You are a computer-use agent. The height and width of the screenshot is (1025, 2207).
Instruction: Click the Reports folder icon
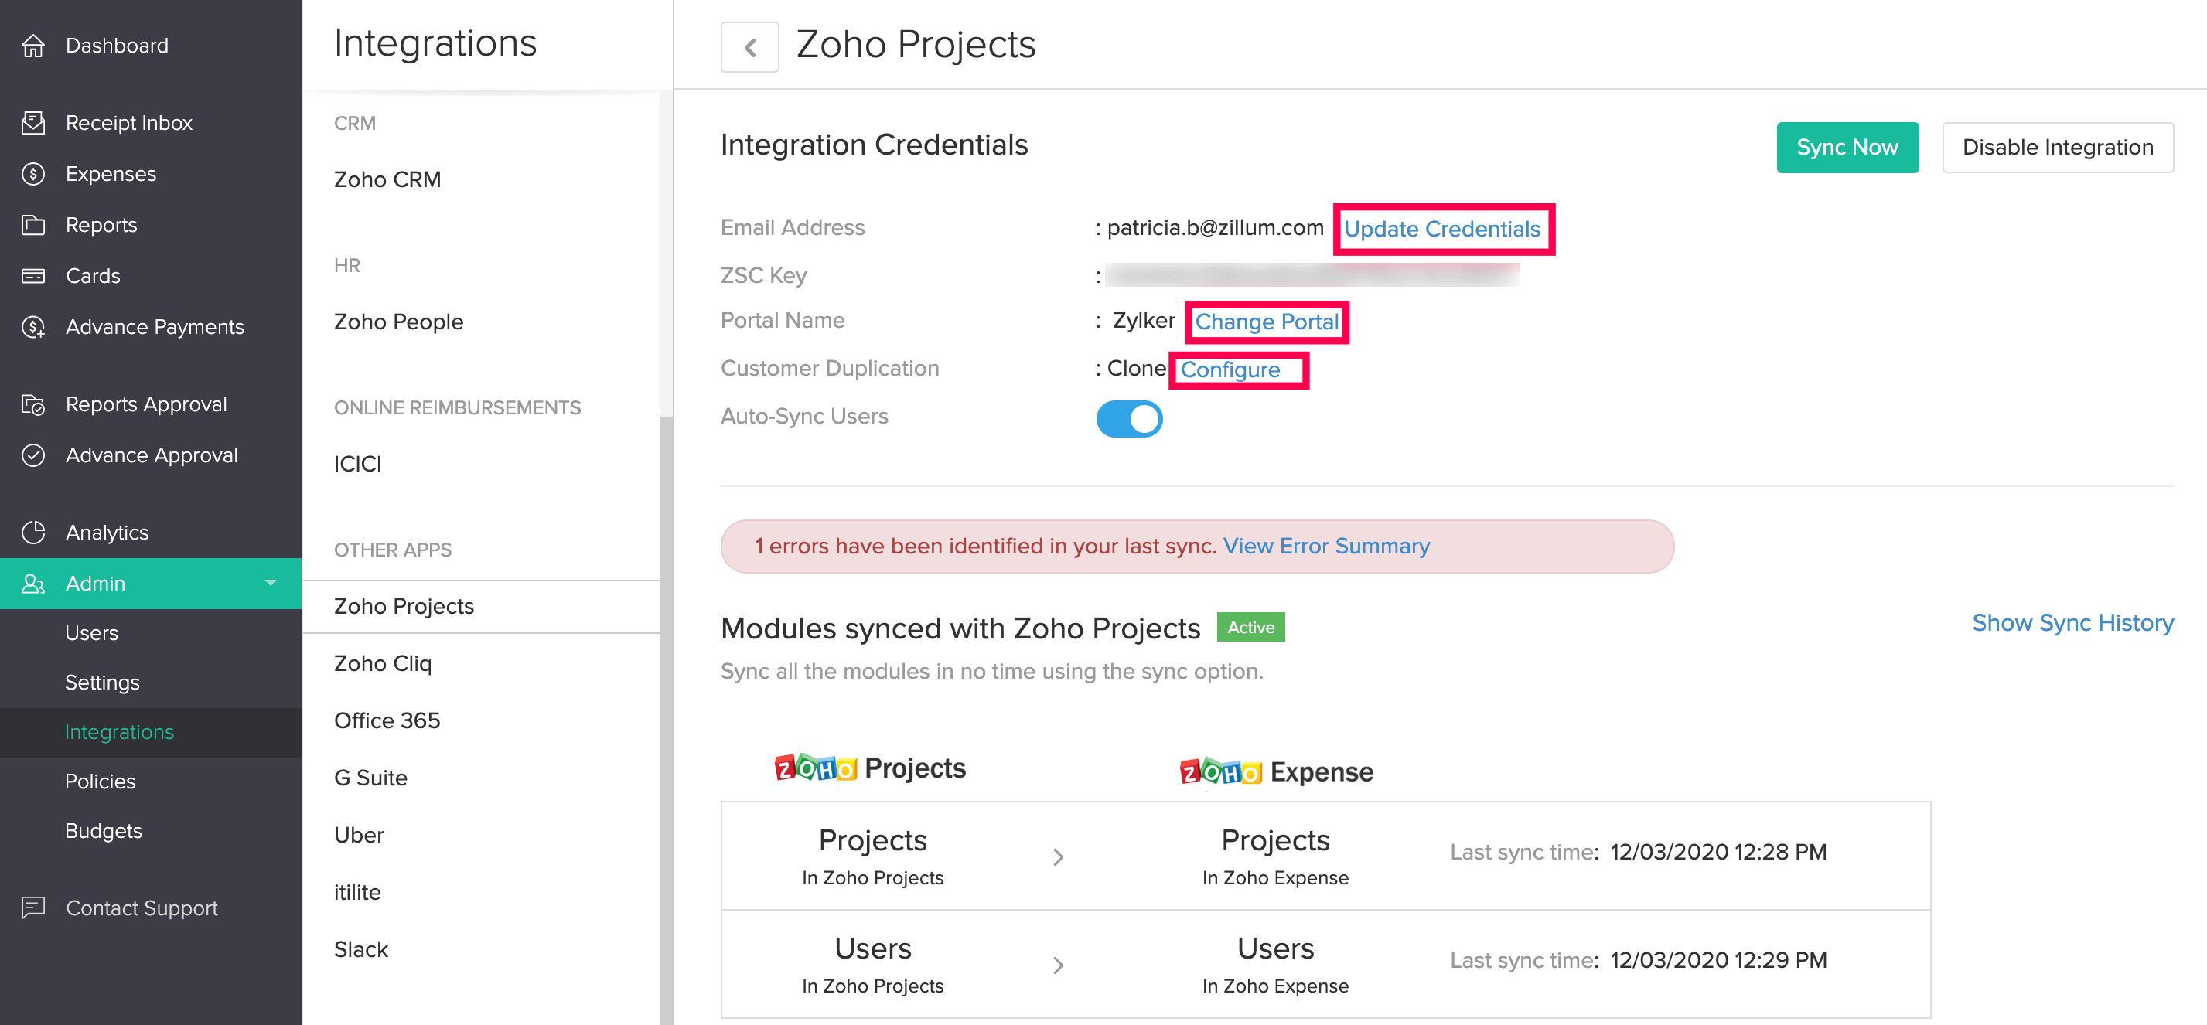(x=33, y=224)
